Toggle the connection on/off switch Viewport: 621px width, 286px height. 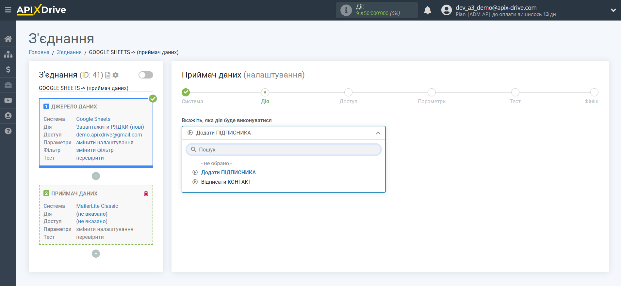pyautogui.click(x=146, y=75)
